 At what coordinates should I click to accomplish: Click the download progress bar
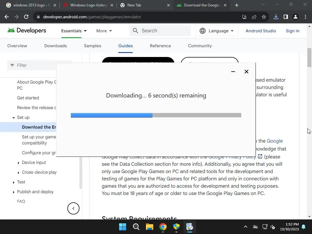click(156, 115)
